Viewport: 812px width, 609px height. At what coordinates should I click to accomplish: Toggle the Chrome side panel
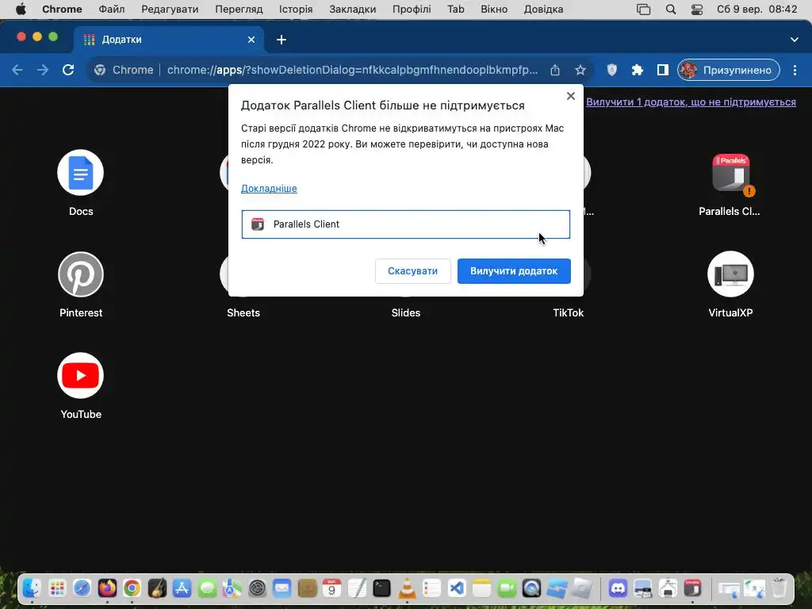pos(662,70)
